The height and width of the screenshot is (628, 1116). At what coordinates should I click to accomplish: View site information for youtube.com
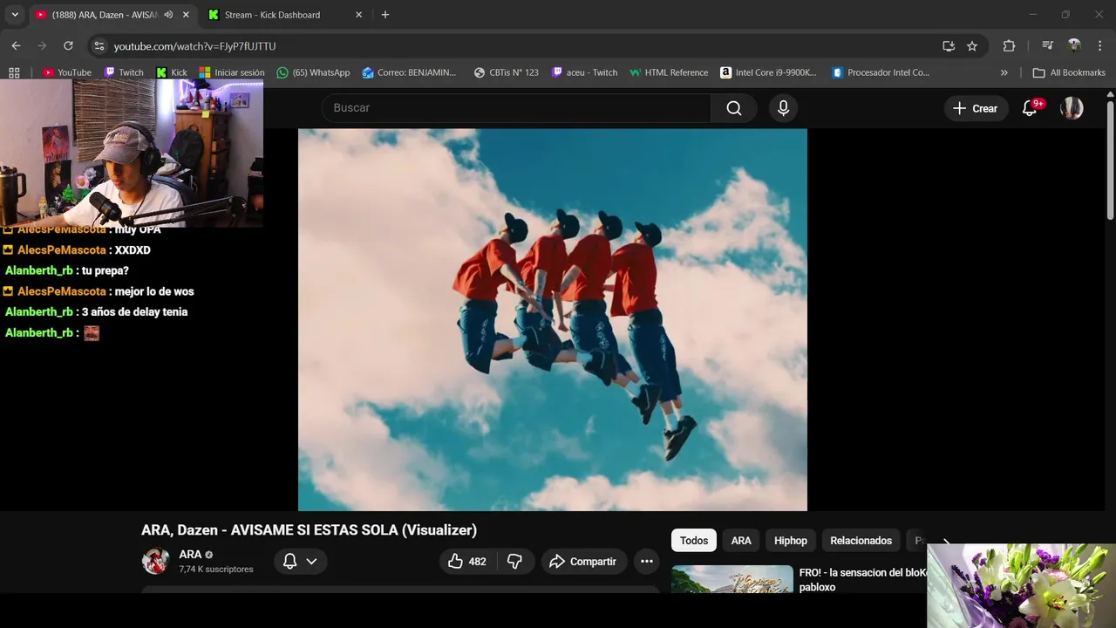tap(99, 46)
